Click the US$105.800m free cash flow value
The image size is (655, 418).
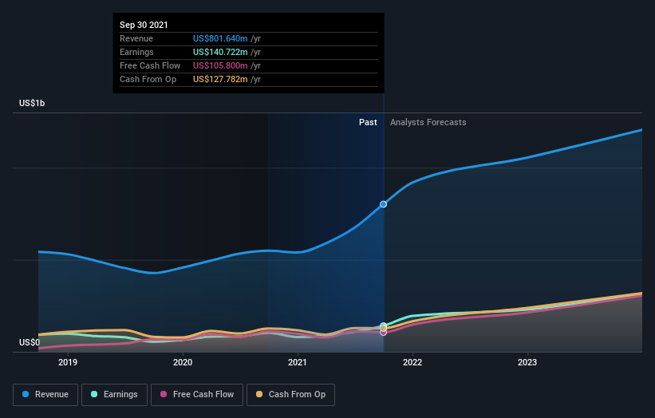220,65
